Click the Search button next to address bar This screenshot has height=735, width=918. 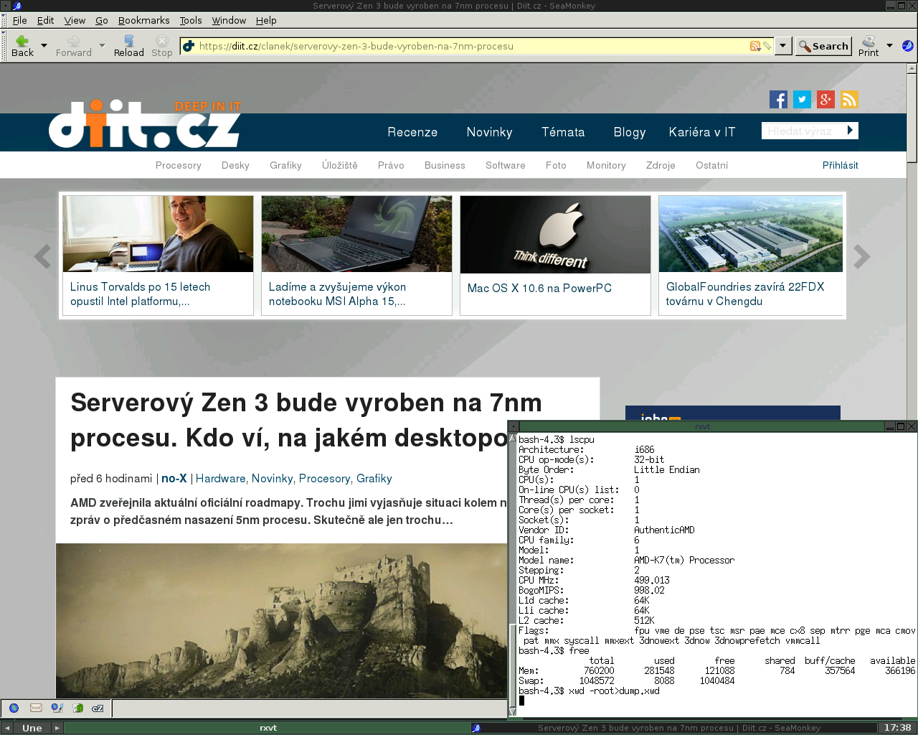(823, 46)
